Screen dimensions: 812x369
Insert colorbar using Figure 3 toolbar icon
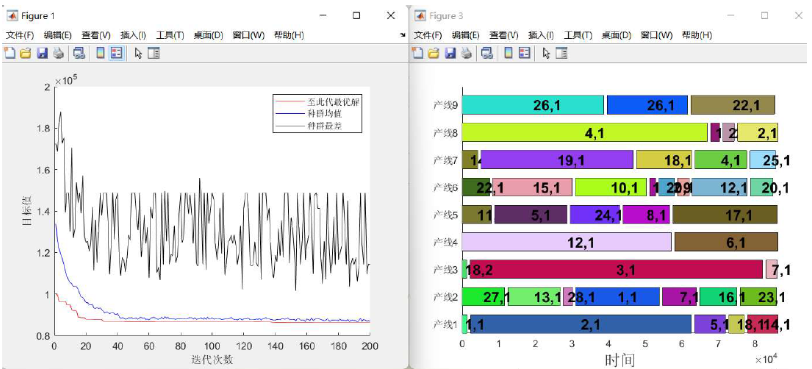[509, 53]
